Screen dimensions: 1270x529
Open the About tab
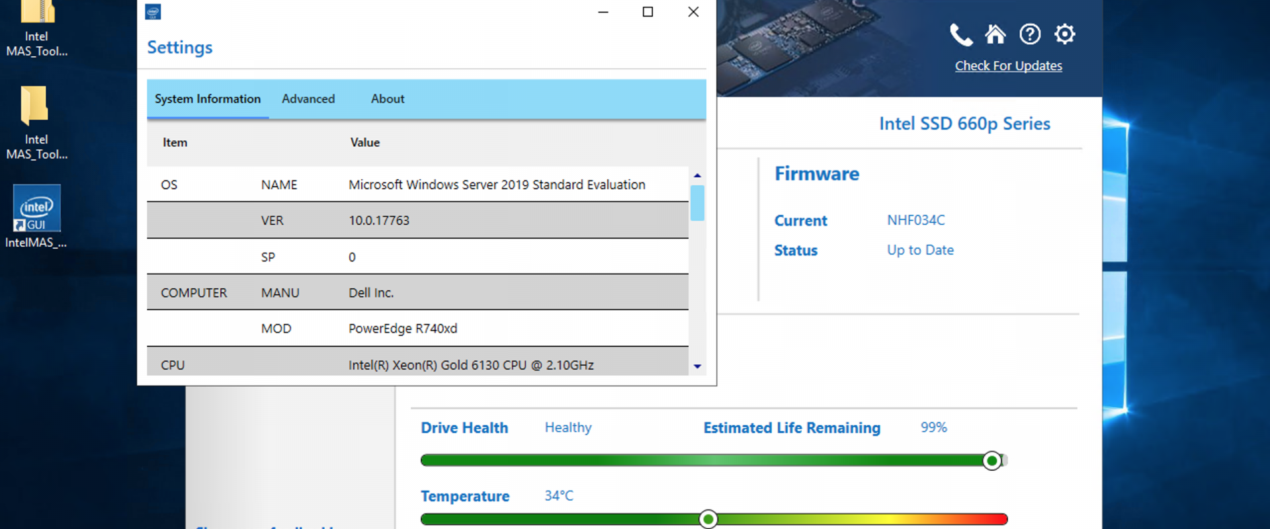coord(388,99)
